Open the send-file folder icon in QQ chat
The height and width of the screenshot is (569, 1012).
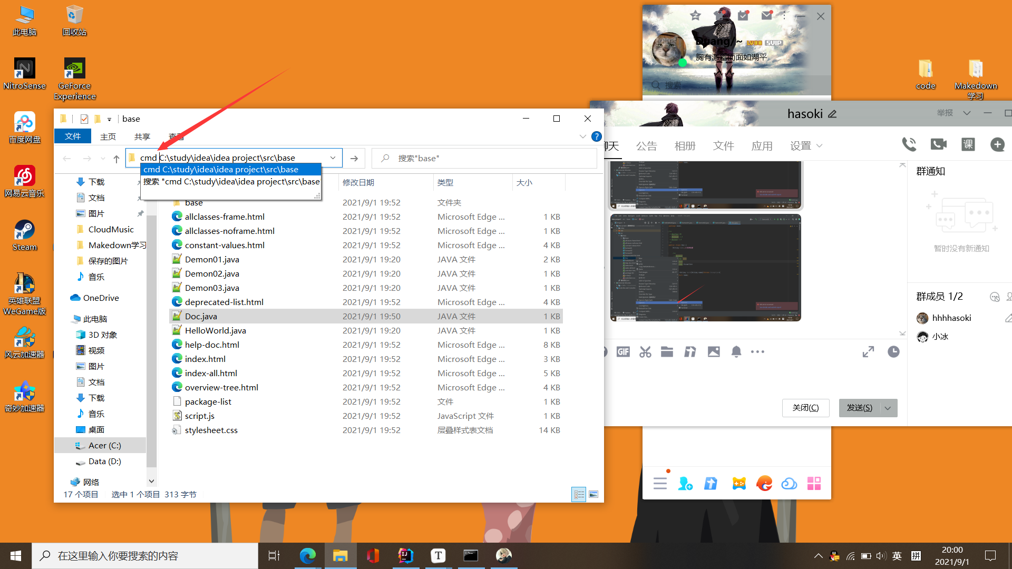click(667, 352)
